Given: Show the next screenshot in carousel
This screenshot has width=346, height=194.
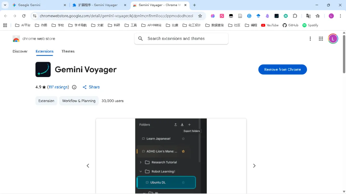Looking at the screenshot, I should click(254, 166).
